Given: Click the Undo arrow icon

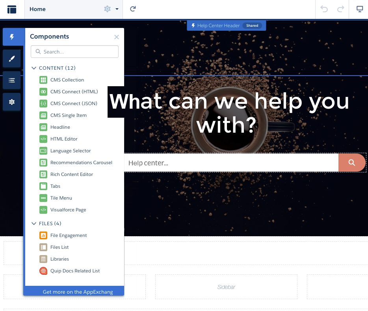Looking at the screenshot, I should [x=324, y=9].
